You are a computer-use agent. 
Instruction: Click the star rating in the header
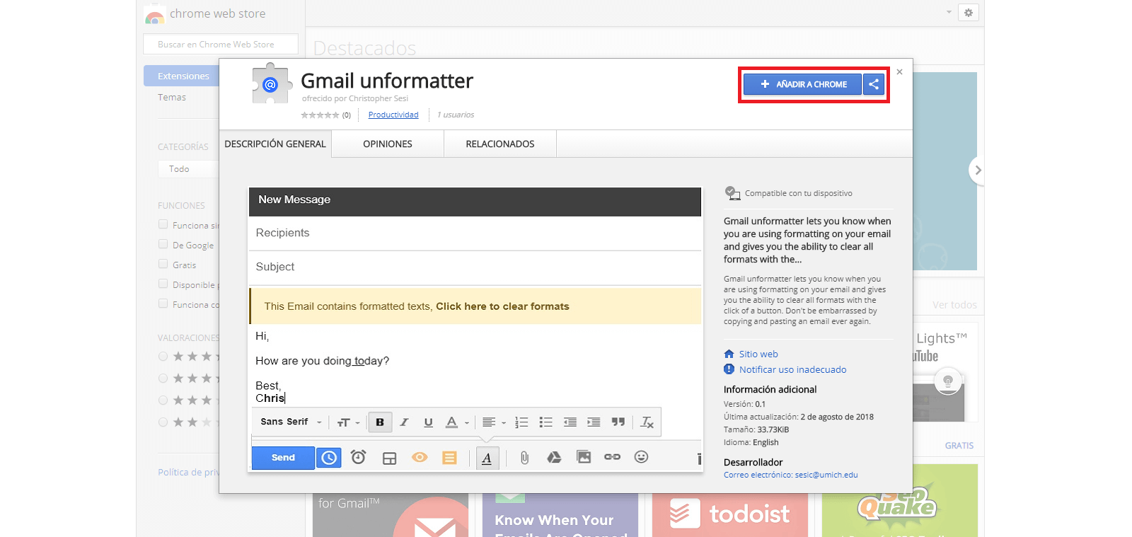[x=320, y=115]
